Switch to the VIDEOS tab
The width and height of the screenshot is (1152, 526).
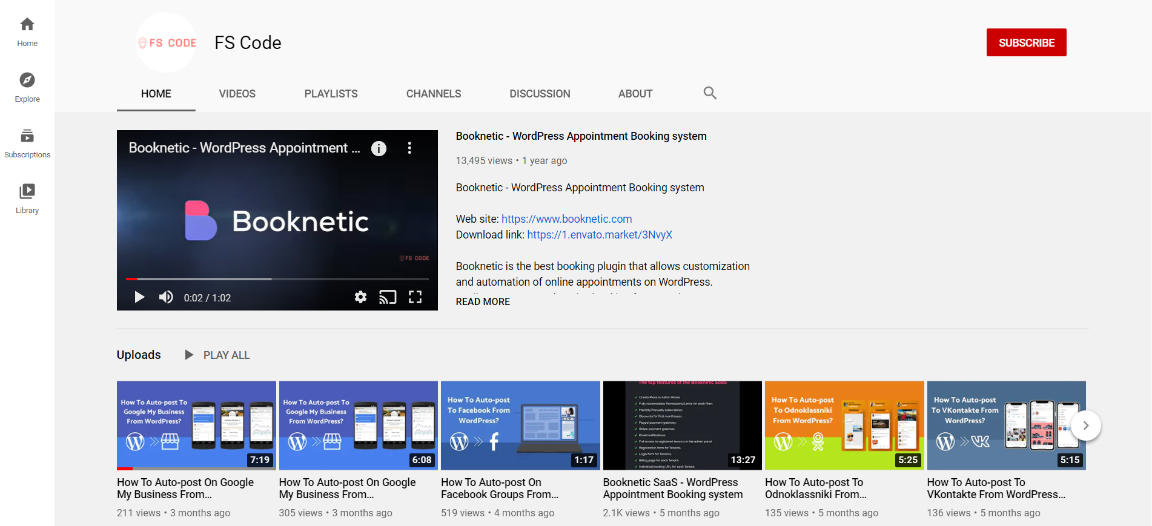[x=237, y=94]
